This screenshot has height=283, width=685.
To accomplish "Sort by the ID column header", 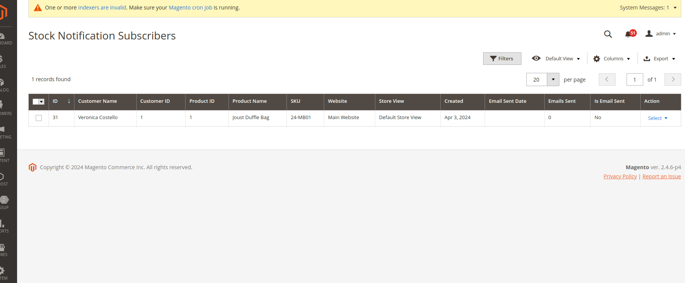I will 55,101.
